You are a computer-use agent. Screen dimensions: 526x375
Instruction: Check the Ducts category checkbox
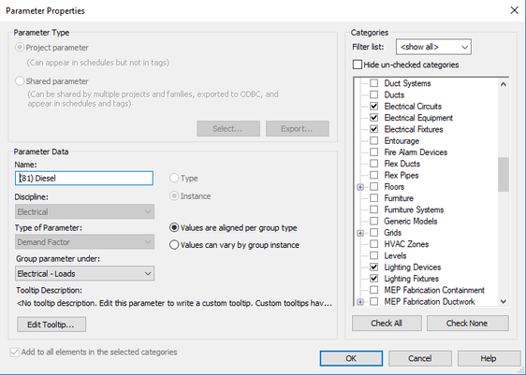point(373,94)
